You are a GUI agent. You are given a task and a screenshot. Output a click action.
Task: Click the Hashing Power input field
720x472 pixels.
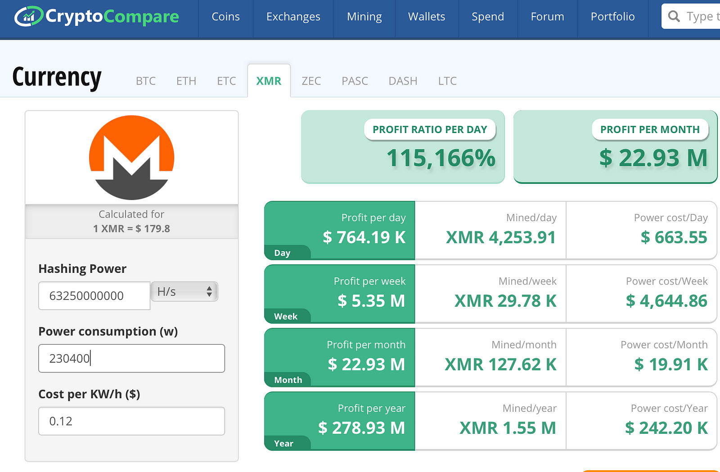pos(94,296)
